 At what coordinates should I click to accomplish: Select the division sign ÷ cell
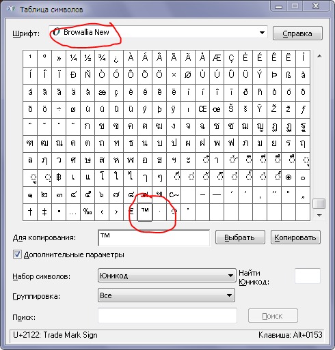(59, 110)
